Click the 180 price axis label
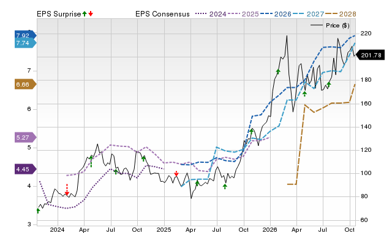Screen dimensions: 392x233 tap(366, 80)
